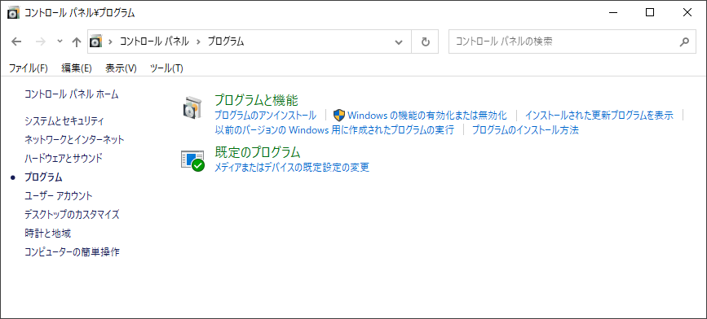The height and width of the screenshot is (319, 707).
Task: Expand the address bar history dropdown
Action: [399, 42]
